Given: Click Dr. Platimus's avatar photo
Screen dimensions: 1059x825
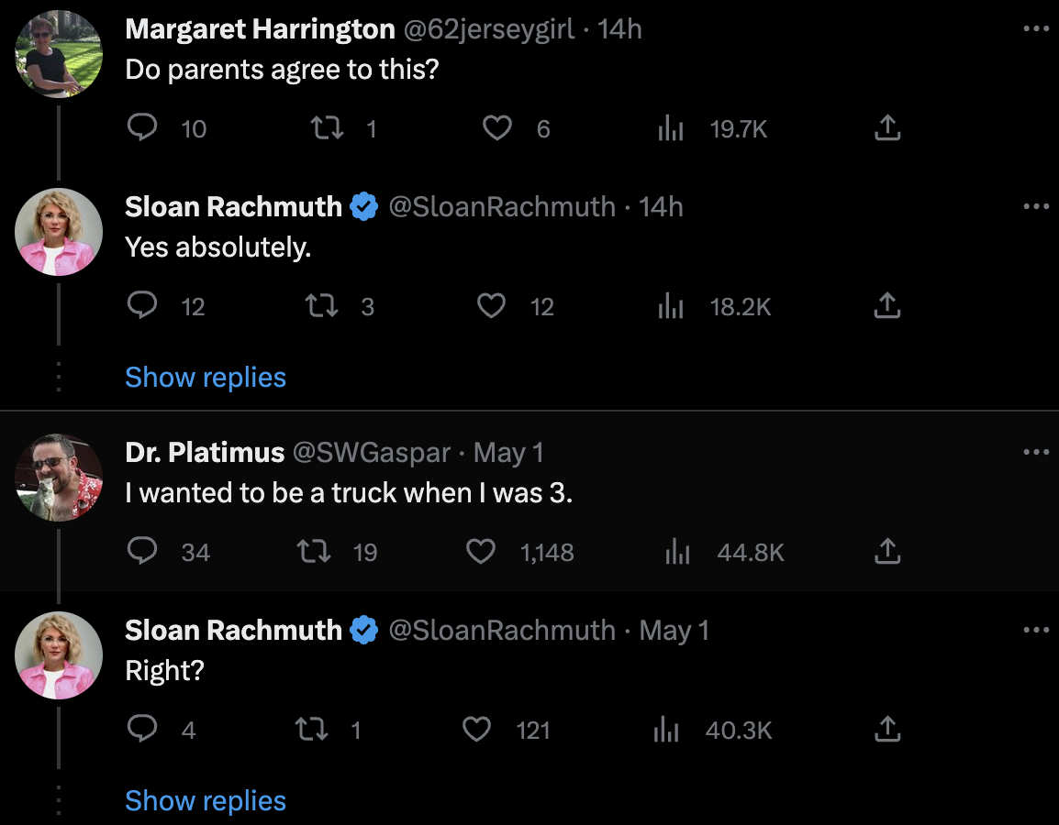Looking at the screenshot, I should [59, 477].
